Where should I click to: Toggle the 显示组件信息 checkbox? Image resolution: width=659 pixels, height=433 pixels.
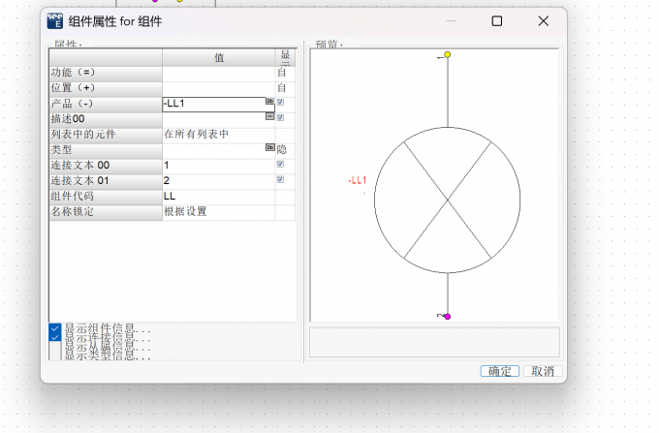[54, 328]
